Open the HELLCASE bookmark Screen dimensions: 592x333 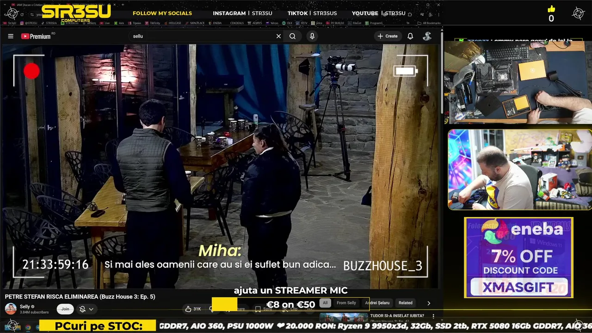(x=173, y=23)
